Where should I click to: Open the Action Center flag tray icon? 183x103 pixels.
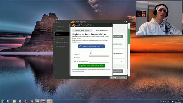point(168,101)
